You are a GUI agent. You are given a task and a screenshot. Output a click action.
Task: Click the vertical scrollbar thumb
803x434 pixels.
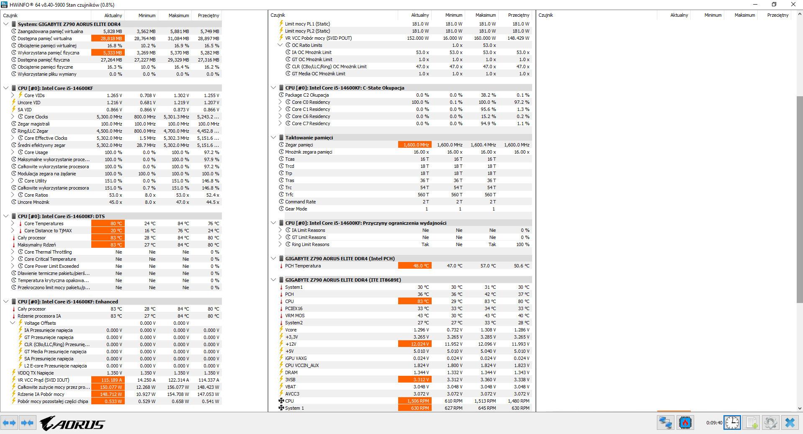tap(799, 199)
